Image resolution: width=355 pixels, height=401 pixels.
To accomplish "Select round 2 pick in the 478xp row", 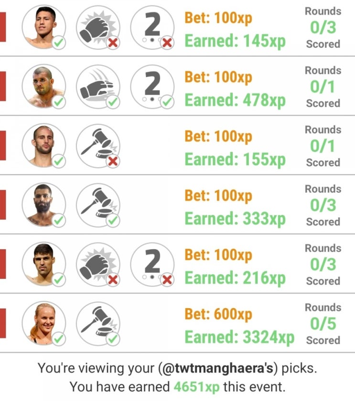I will 152,87.
